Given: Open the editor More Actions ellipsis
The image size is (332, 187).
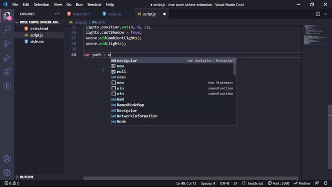Looking at the screenshot, I should 325,14.
